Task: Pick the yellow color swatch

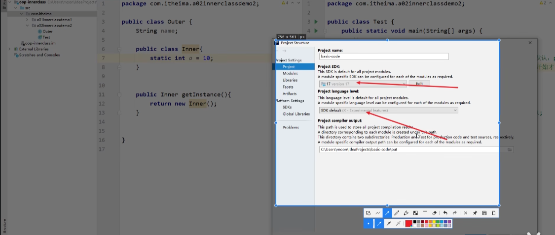Action: 434,222
